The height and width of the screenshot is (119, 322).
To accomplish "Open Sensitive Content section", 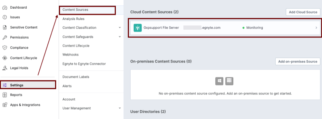I will pyautogui.click(x=24, y=27).
